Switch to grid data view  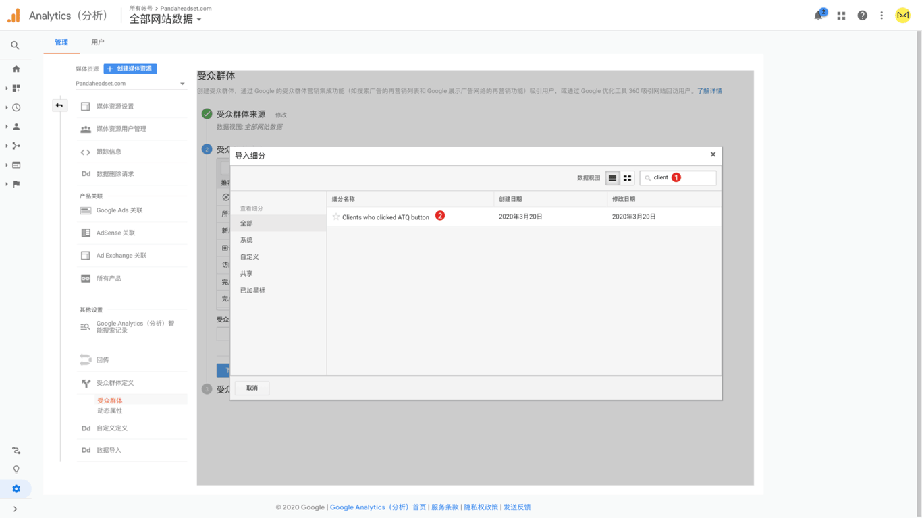(x=627, y=178)
